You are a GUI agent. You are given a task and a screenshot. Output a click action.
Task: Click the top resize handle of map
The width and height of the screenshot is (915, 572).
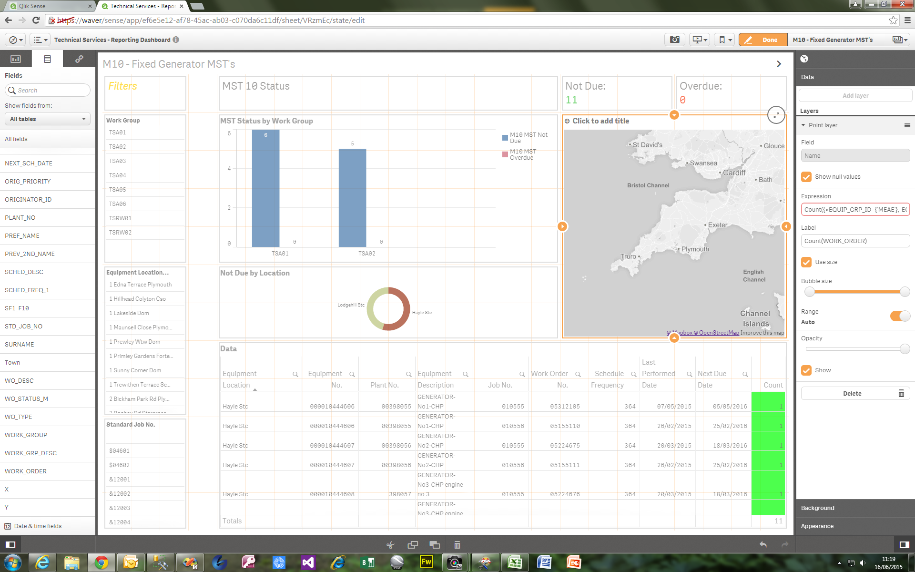[674, 115]
